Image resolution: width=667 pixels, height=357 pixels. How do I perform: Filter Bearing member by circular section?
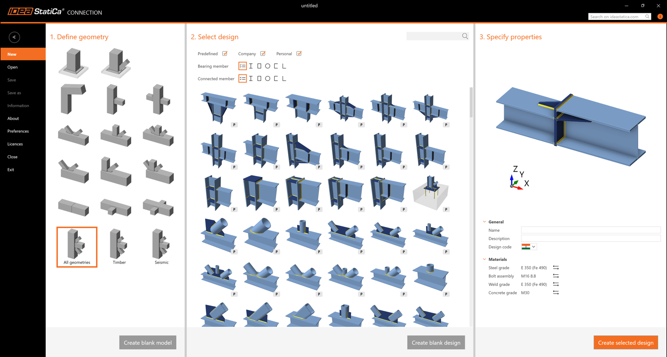tap(268, 66)
